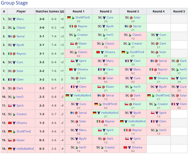Click the Round 5 column header

coord(179,11)
